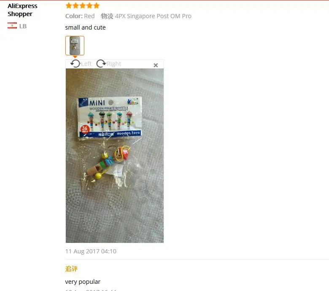Click the third orange rating star
Viewport: 329px width, 291px height.
coord(82,5)
